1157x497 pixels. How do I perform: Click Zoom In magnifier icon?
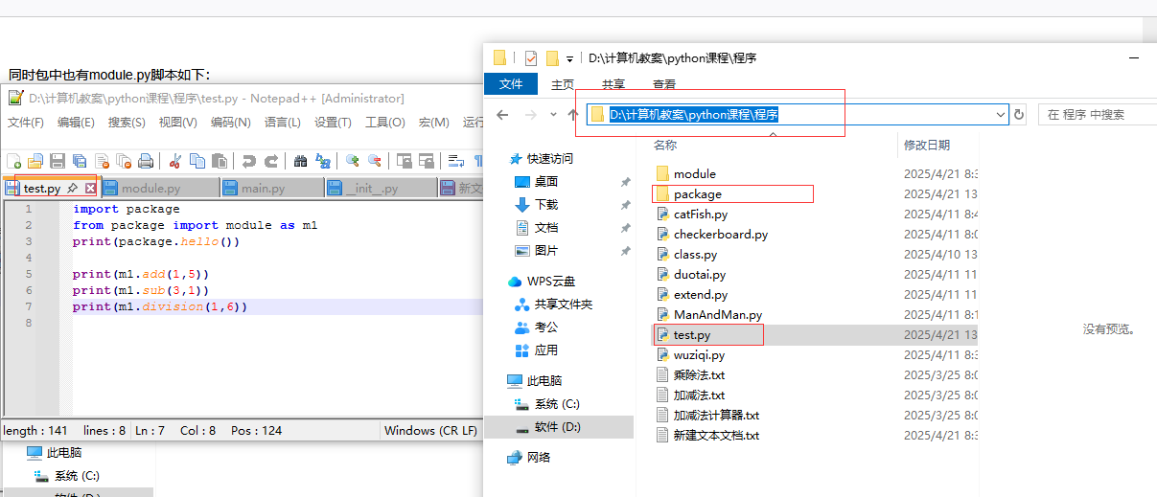[353, 161]
